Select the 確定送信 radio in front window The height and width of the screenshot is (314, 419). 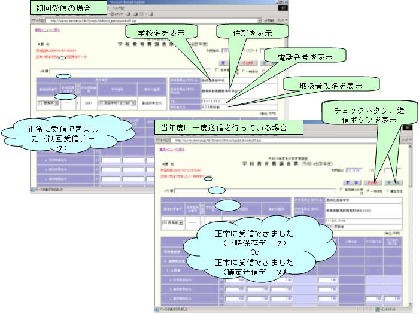point(388,191)
